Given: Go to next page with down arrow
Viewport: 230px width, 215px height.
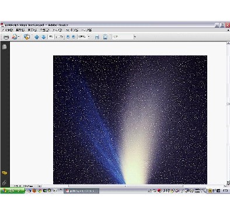Looking at the screenshot, I should coord(44,37).
